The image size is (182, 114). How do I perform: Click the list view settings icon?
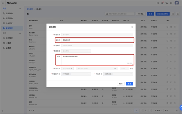pyautogui.click(x=173, y=13)
